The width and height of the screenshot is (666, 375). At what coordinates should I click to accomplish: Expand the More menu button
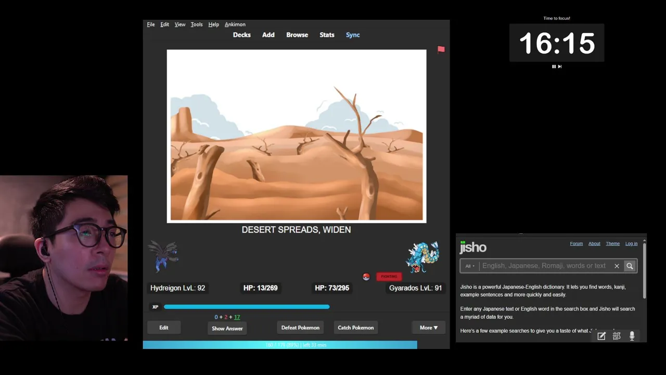tap(429, 328)
